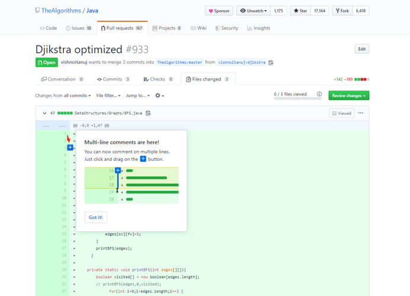Click the Edit title button

361,49
